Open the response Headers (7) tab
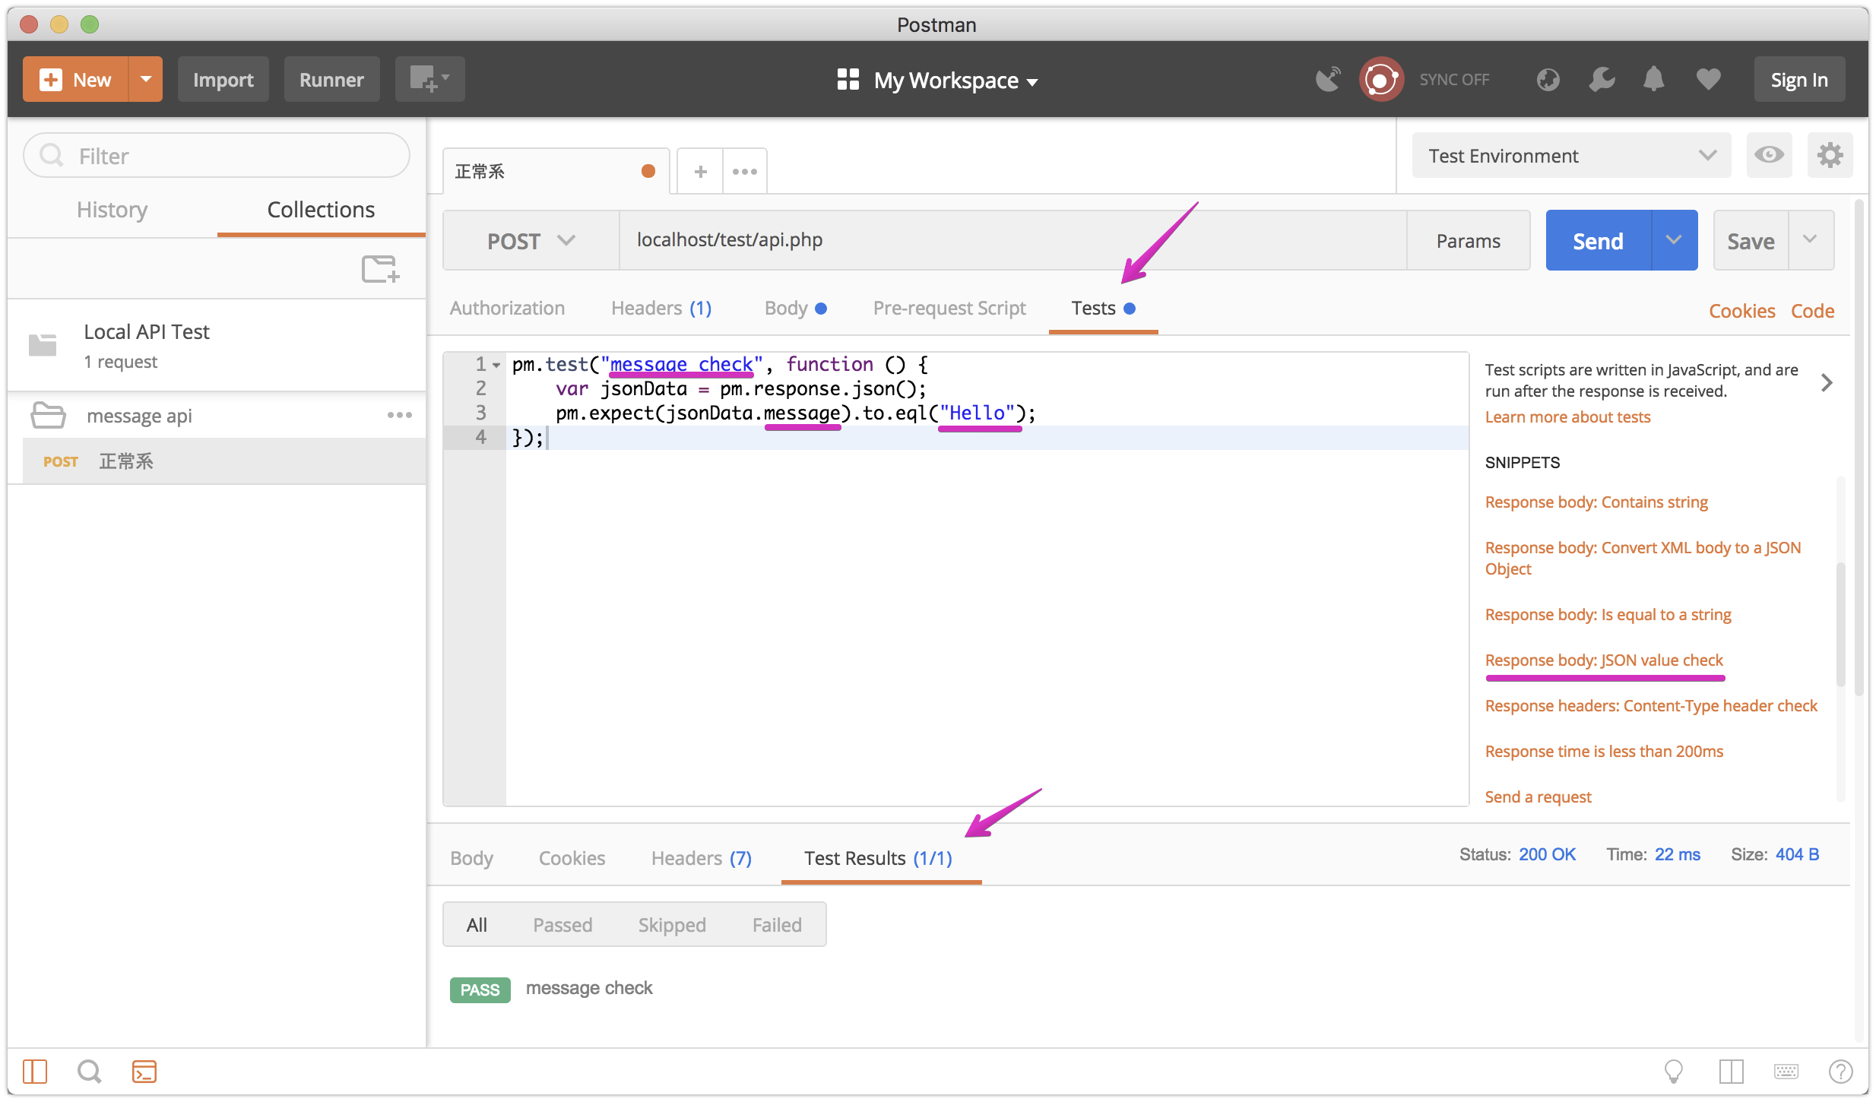Viewport: 1876px width, 1102px height. pyautogui.click(x=701, y=858)
